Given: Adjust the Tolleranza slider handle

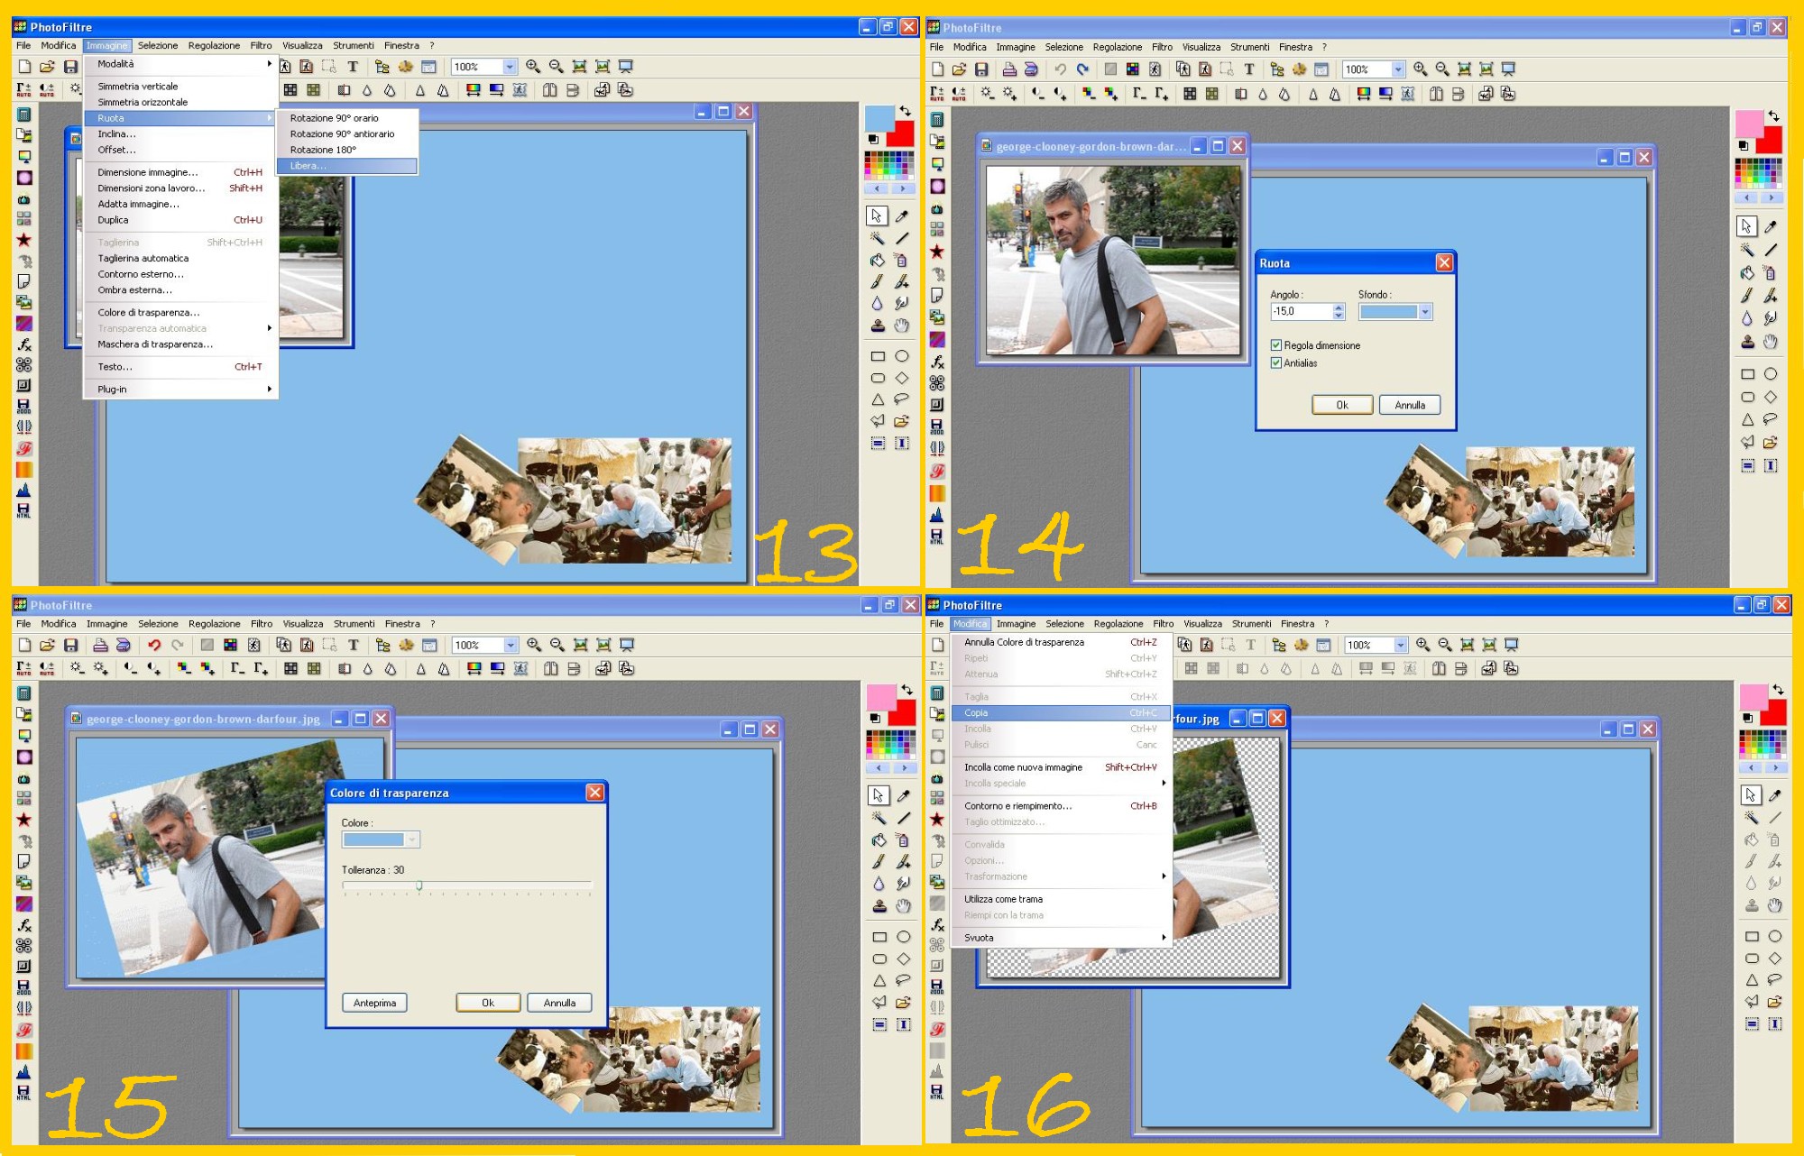Looking at the screenshot, I should point(419,886).
